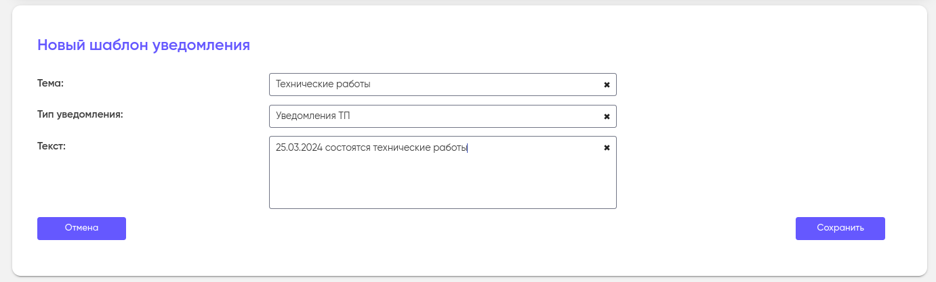Place cursor on date 25.03.2024 in text
The width and height of the screenshot is (936, 282).
(x=299, y=147)
